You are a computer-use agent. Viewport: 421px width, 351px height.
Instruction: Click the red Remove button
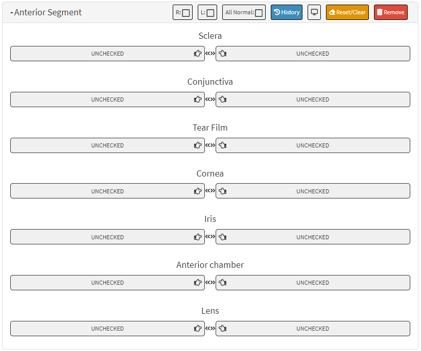[x=391, y=12]
